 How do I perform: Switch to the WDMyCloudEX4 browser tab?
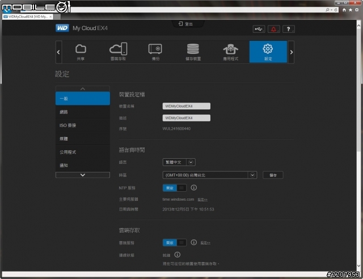[x=28, y=16]
